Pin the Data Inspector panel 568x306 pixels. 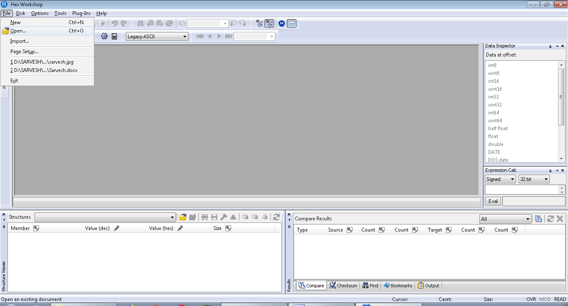(551, 47)
